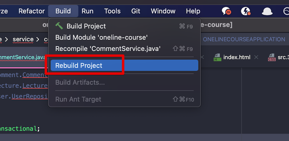
Task: Select Recompile 'CommentService.java'
Action: tap(124, 49)
